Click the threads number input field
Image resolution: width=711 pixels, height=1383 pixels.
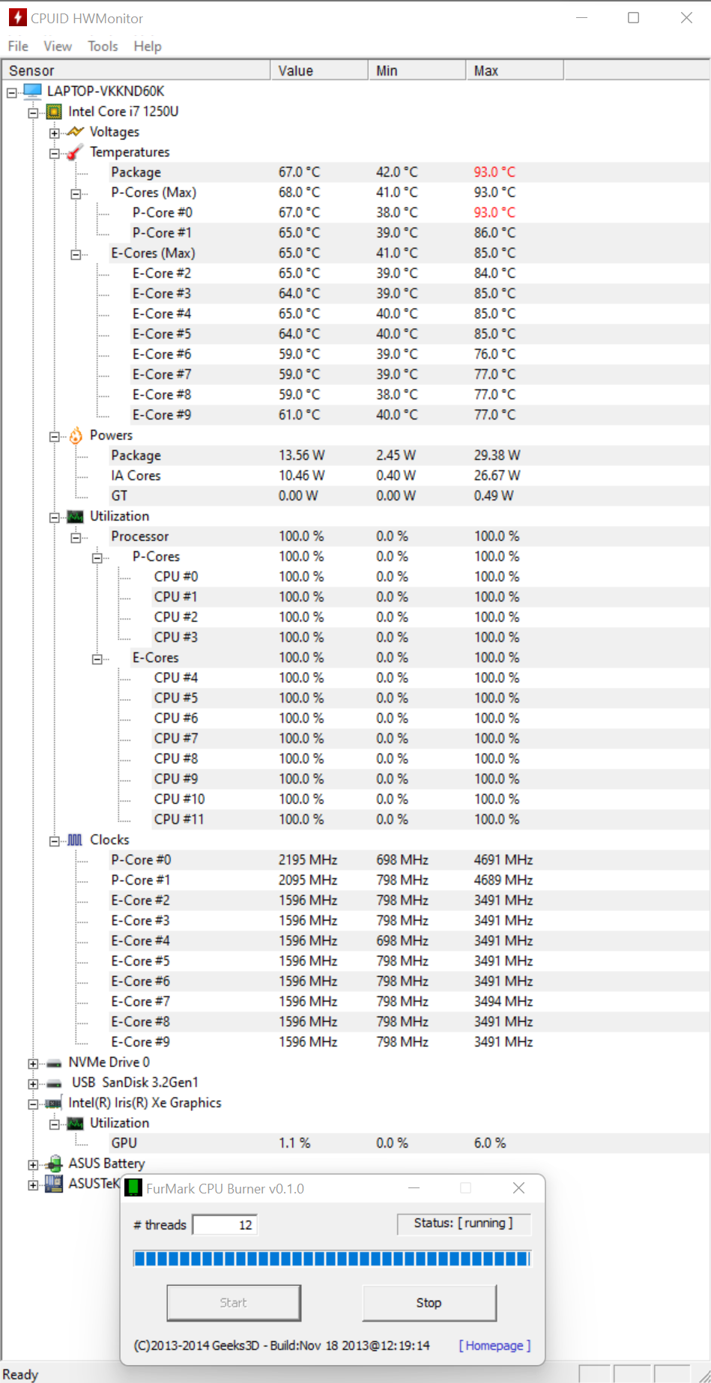tap(225, 1225)
